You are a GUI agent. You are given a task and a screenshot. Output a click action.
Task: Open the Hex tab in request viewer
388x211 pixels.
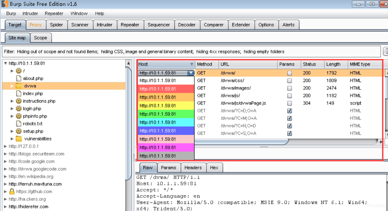pos(214,168)
